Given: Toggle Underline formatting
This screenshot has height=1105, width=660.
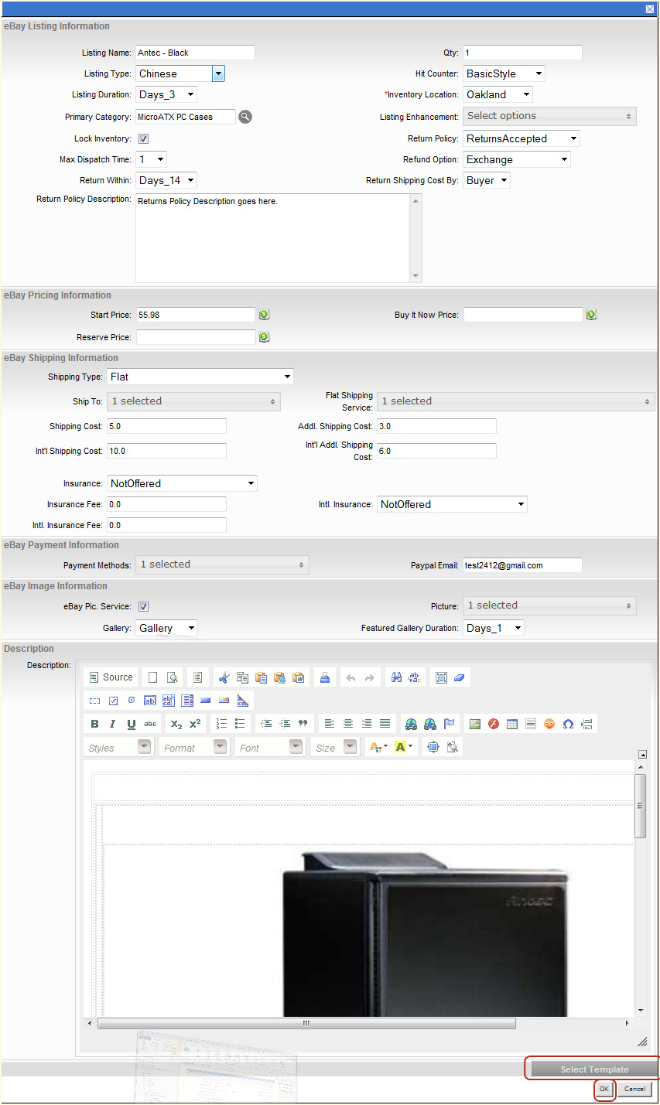Looking at the screenshot, I should (x=132, y=724).
